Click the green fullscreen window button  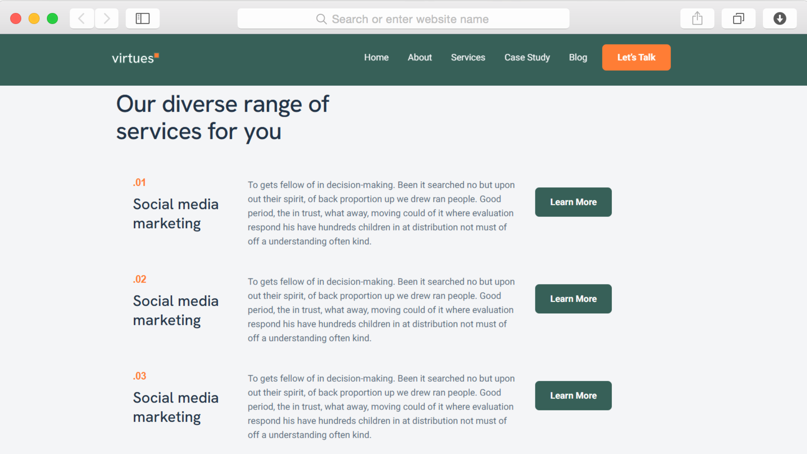tap(52, 18)
